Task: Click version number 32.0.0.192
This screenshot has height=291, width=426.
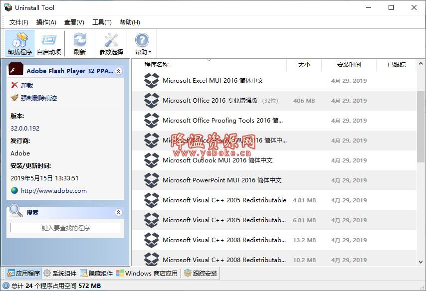Action: (25, 129)
